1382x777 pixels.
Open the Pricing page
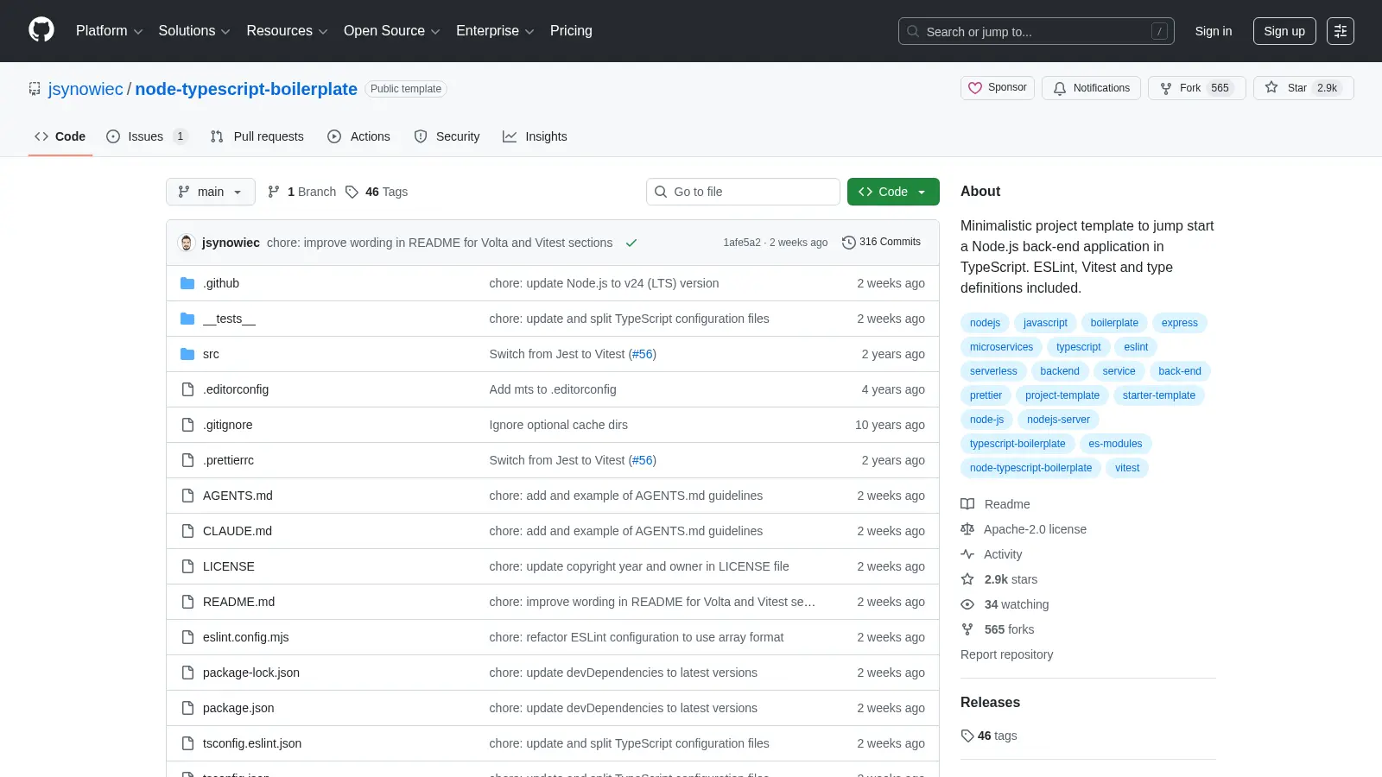pos(571,31)
